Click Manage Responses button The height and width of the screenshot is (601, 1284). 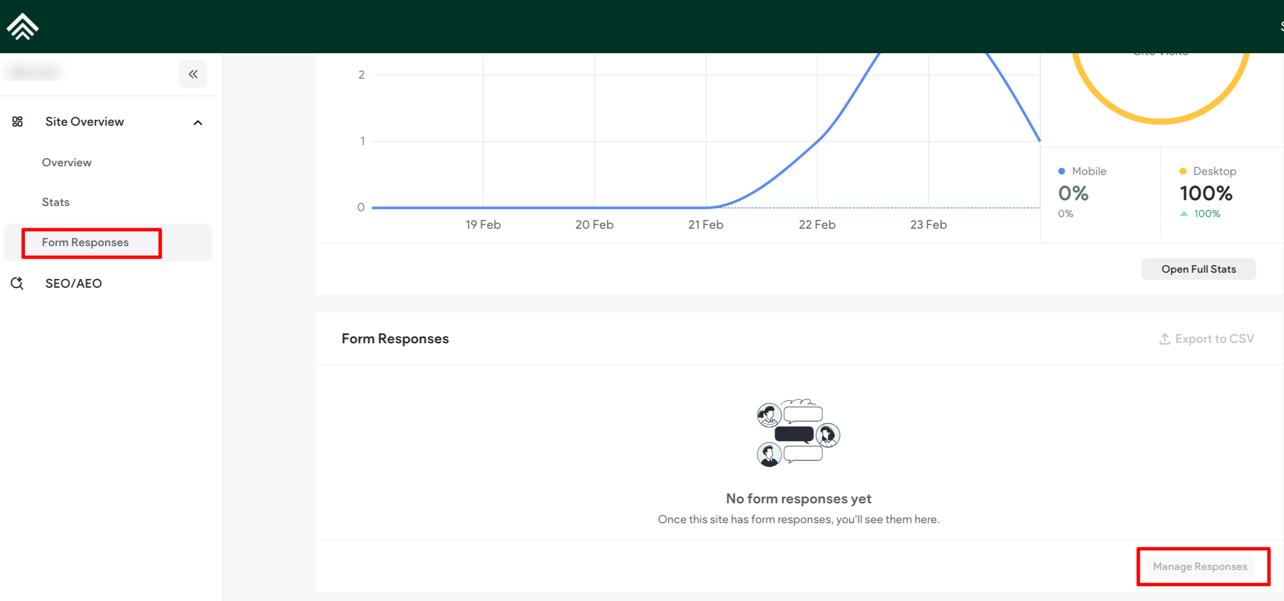pyautogui.click(x=1199, y=566)
